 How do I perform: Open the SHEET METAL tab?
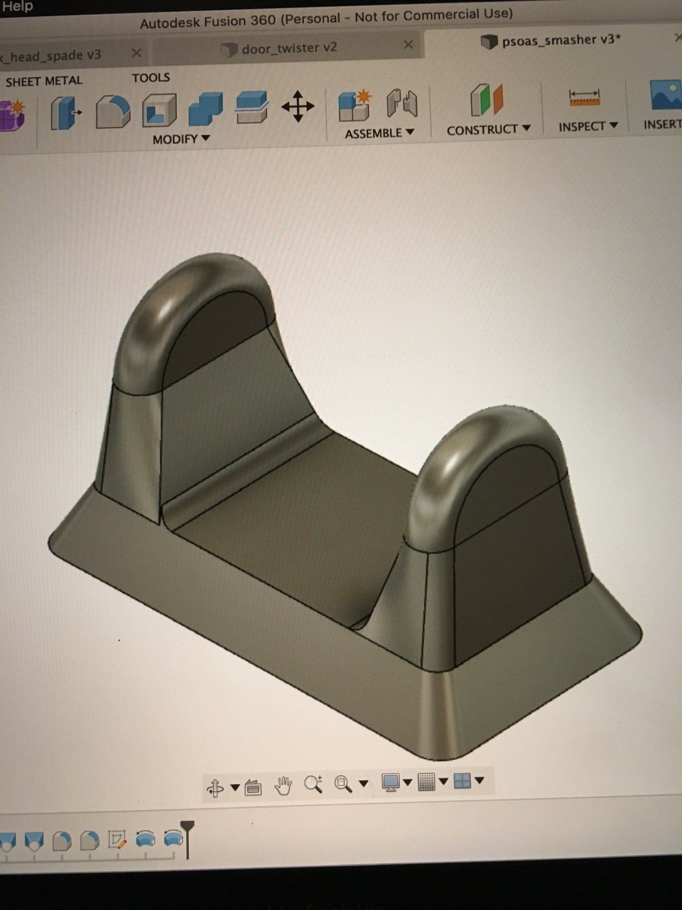tap(44, 81)
